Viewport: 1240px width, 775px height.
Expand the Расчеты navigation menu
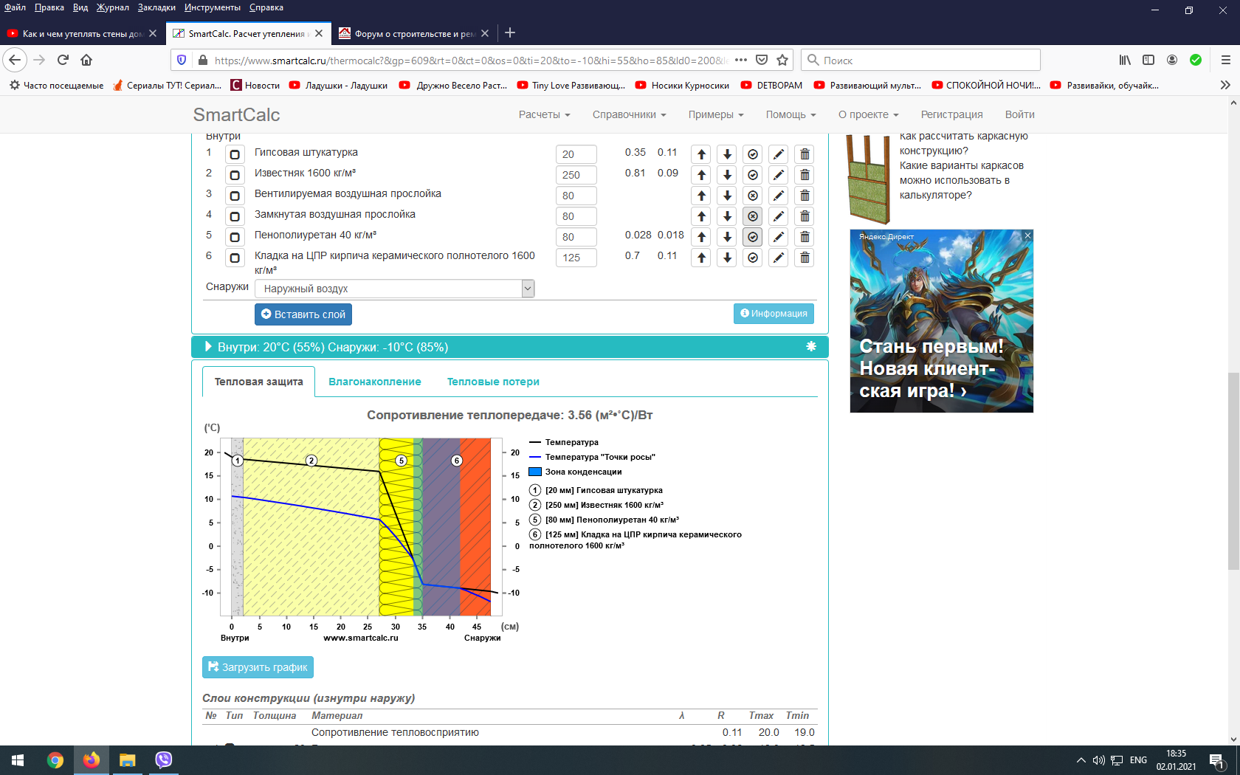pos(544,114)
